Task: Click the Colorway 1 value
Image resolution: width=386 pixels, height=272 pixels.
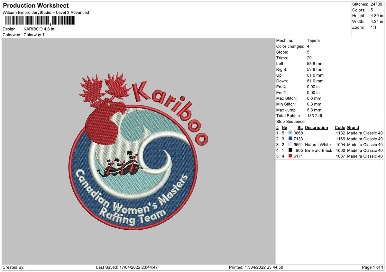Action: coord(34,35)
